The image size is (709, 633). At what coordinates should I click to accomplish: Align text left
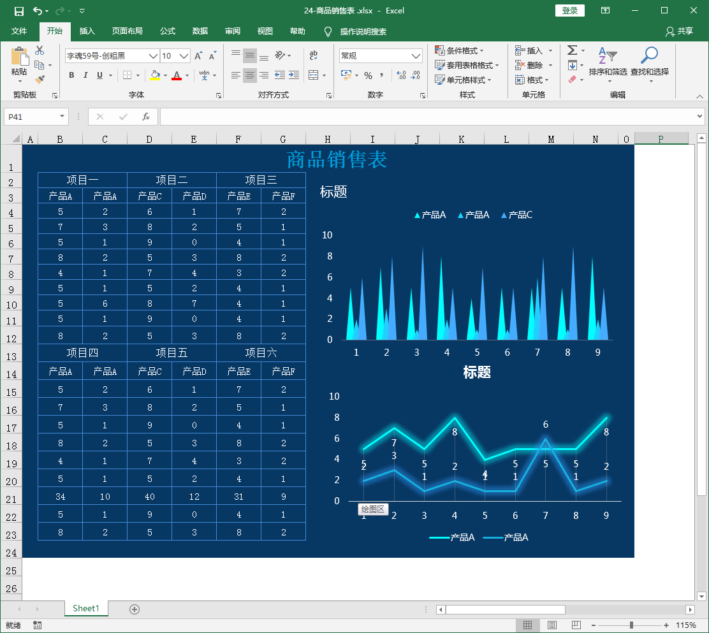point(235,75)
